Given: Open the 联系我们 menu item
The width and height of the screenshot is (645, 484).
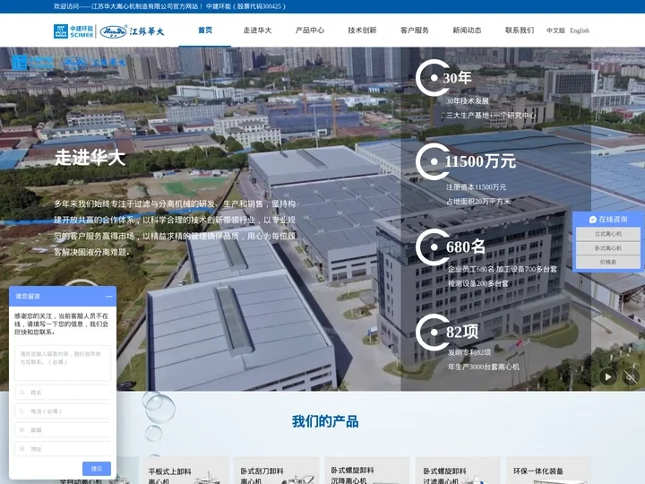Looking at the screenshot, I should pyautogui.click(x=519, y=30).
